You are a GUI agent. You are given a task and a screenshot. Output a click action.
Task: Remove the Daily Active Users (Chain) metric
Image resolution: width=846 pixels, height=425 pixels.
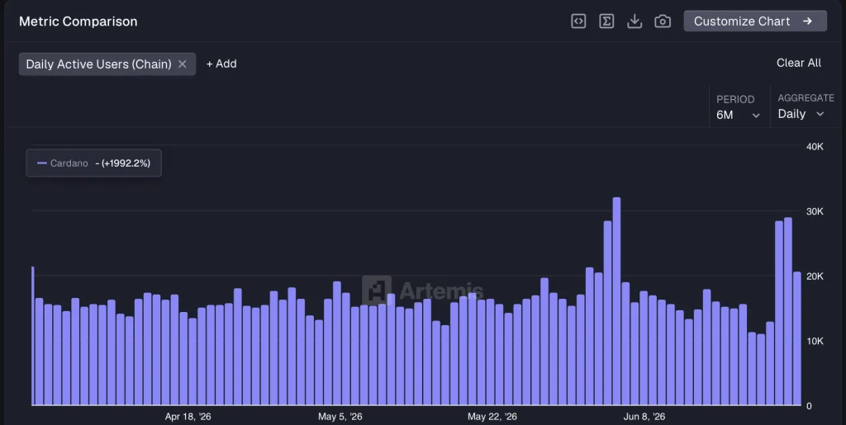coord(183,64)
